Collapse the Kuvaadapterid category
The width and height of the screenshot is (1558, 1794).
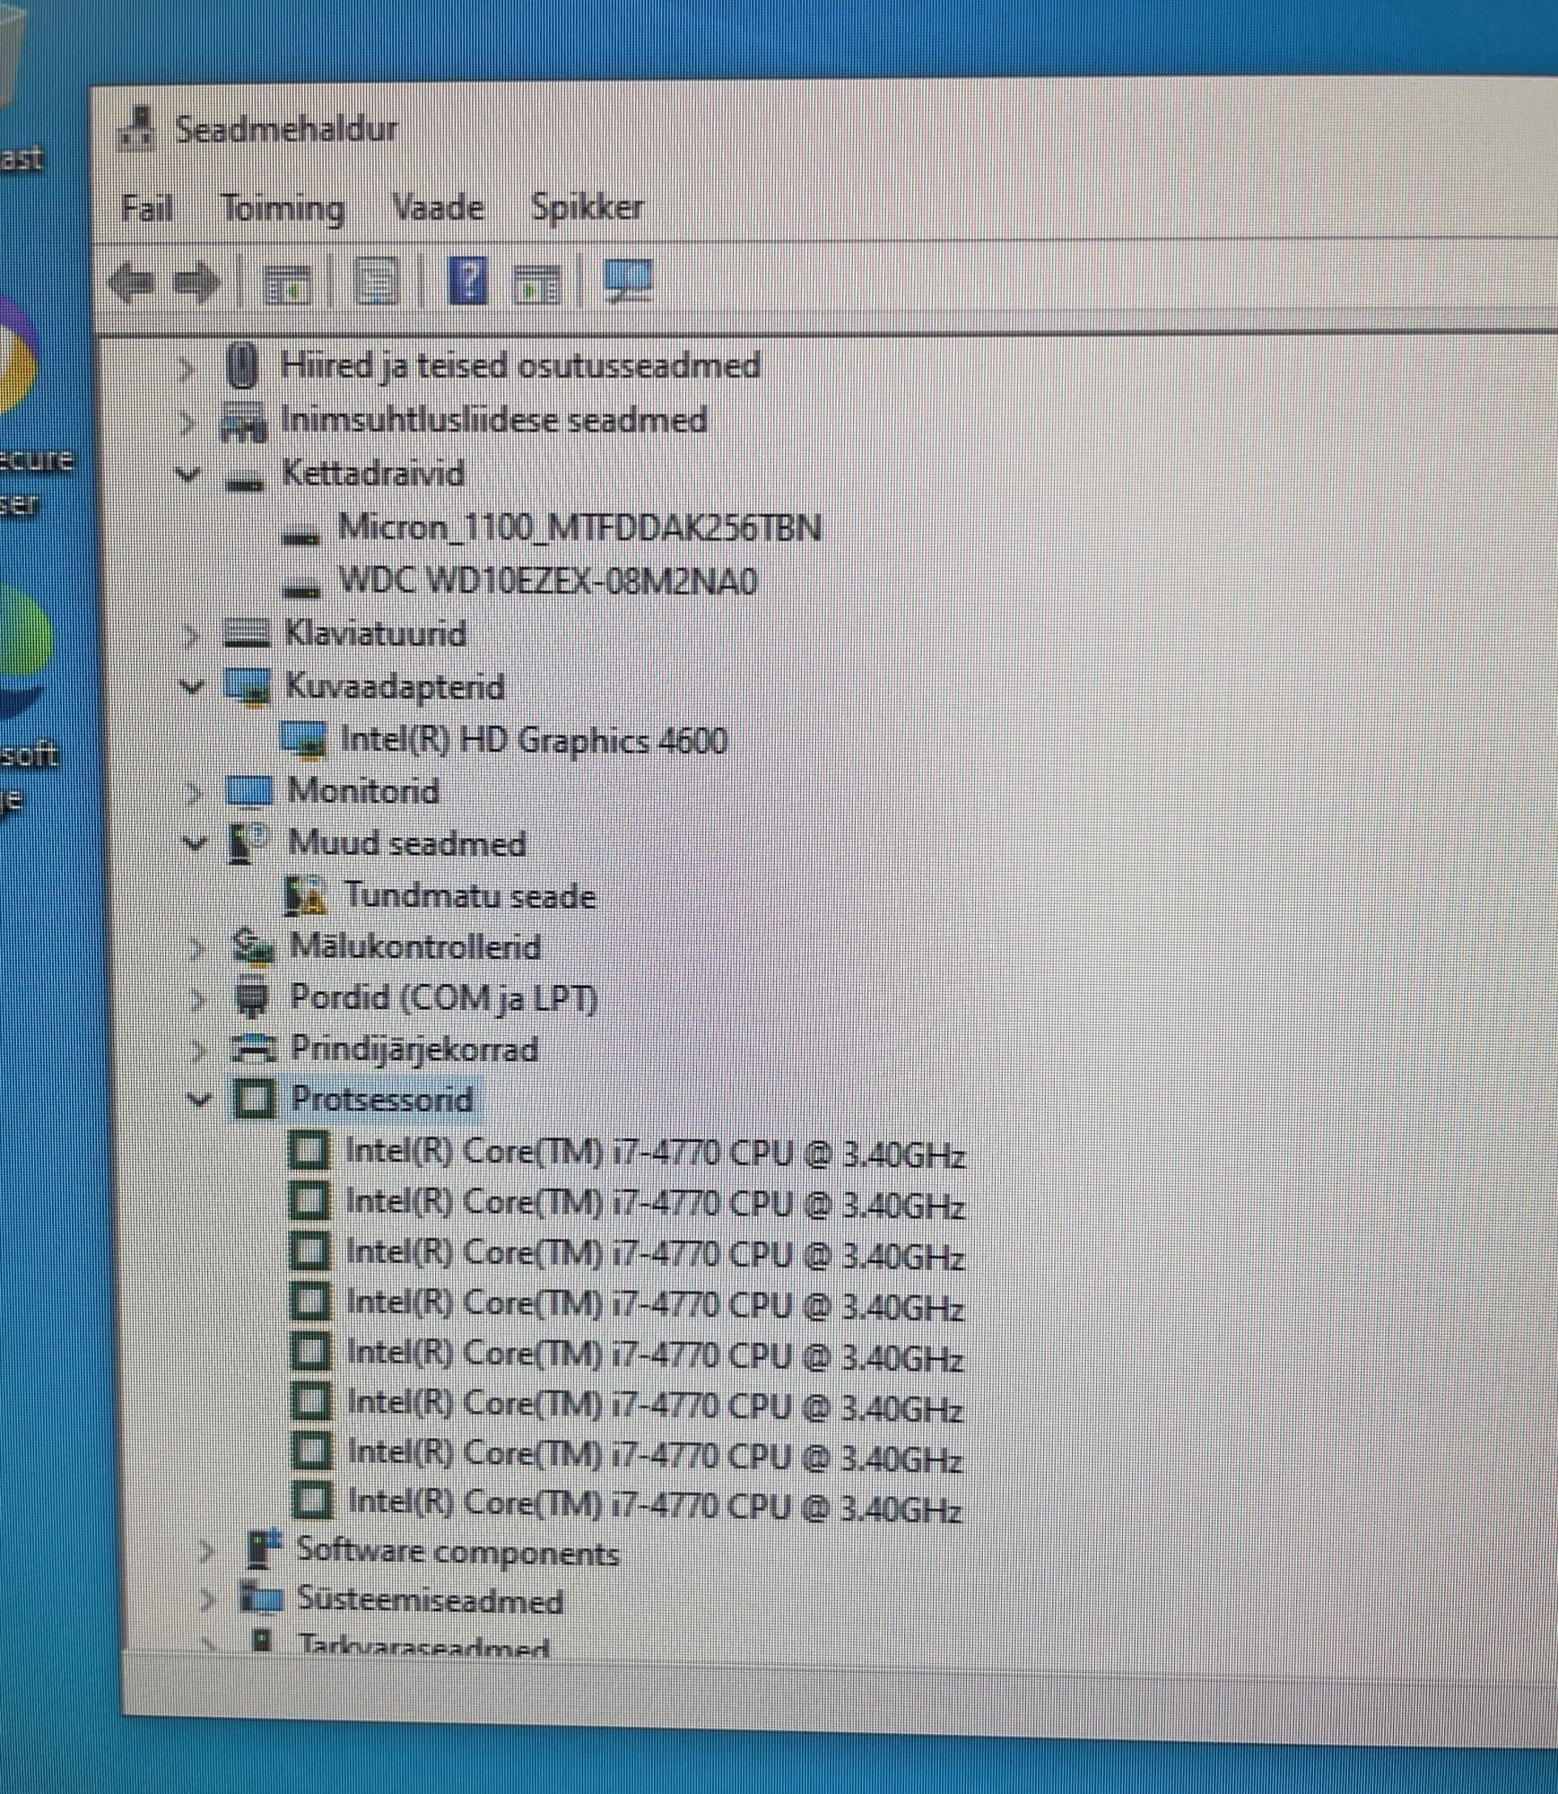191,687
